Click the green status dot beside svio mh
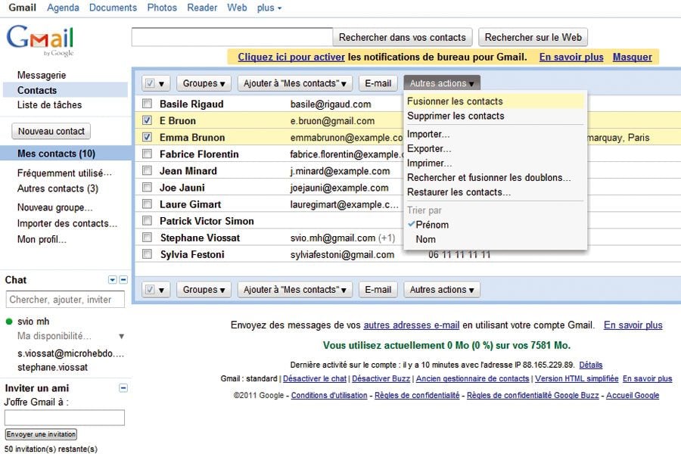 (9, 322)
